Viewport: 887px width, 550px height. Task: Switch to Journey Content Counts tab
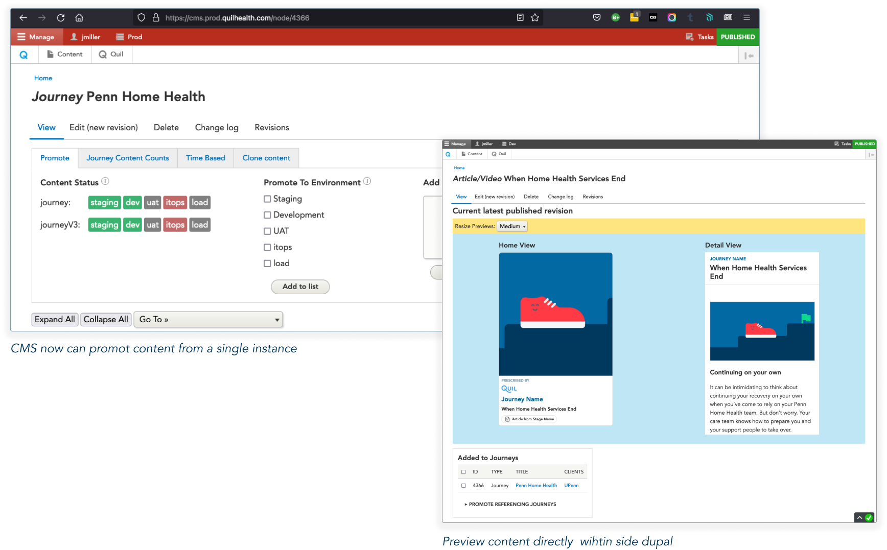pos(127,158)
